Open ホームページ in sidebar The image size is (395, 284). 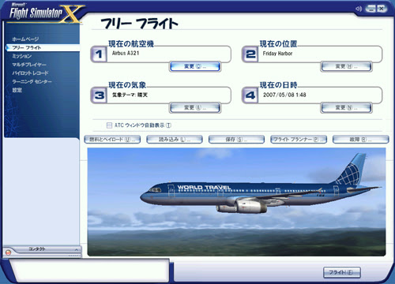coord(25,39)
